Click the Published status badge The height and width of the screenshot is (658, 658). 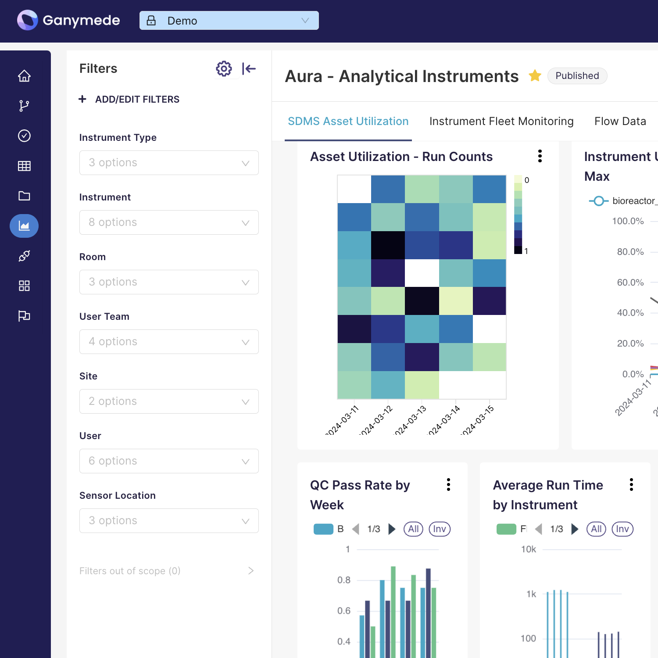(x=577, y=76)
